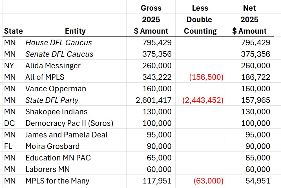Select the James and Pamela Deal cell
The width and height of the screenshot is (281, 188).
(75, 135)
